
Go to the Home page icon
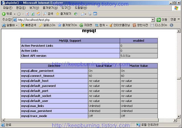point(38,14)
